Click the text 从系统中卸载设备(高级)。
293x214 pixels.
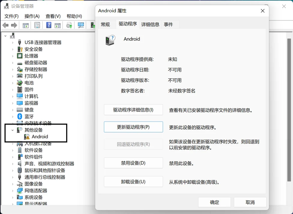point(194,182)
